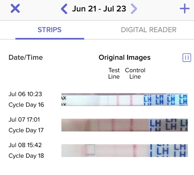
Task: Go to next cycle with right chevron
Action: click(134, 9)
